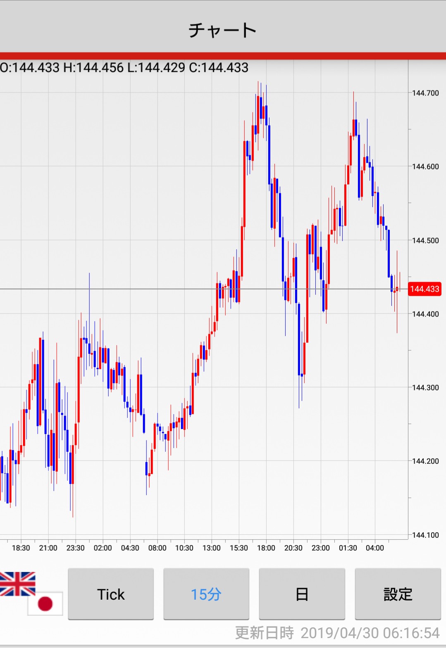Tap the チャート title header
The width and height of the screenshot is (446, 648).
[223, 30]
